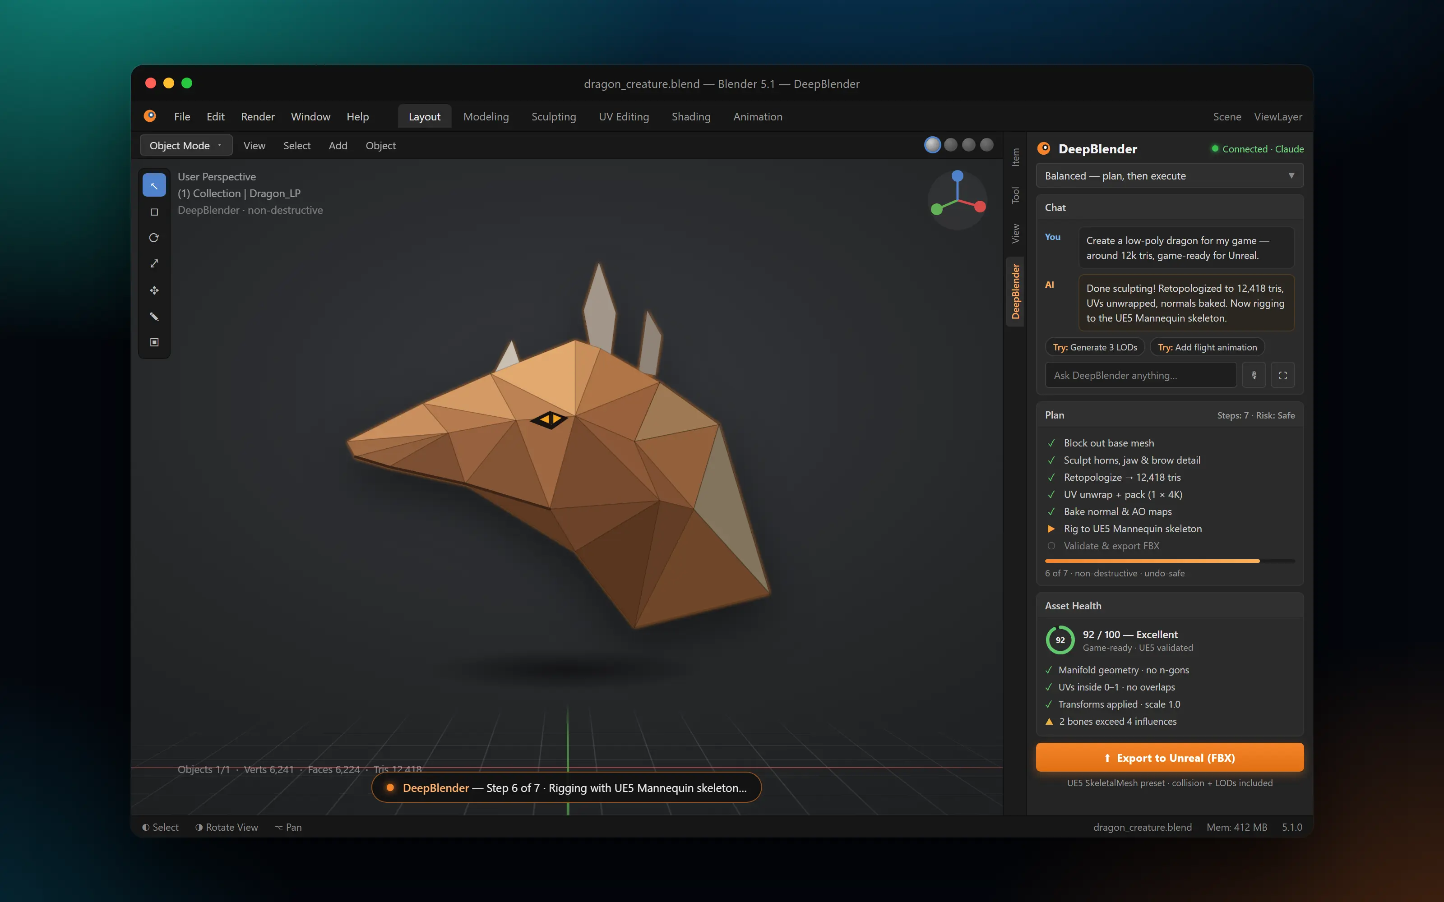Switch to the Sculpting workspace tab
This screenshot has height=902, width=1444.
pos(554,116)
